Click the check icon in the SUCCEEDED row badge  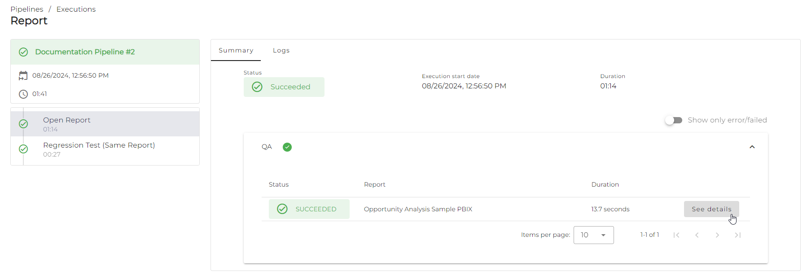[282, 209]
